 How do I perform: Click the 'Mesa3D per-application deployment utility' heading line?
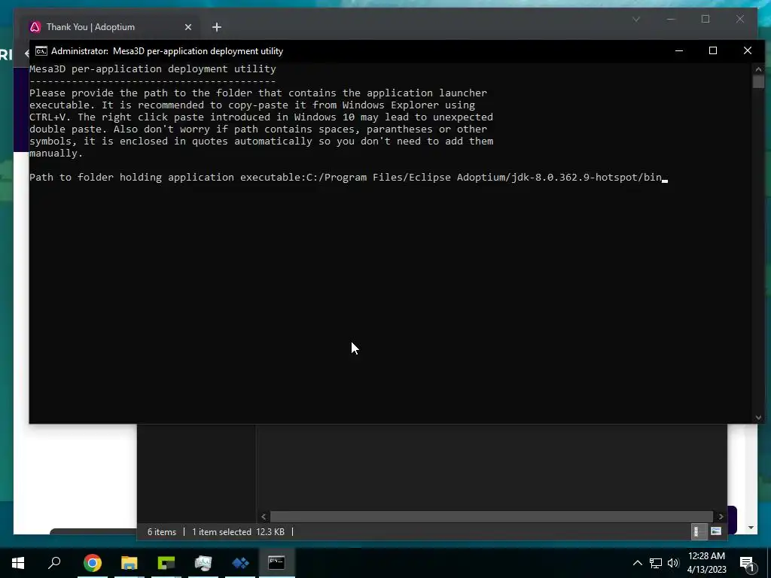pos(152,68)
